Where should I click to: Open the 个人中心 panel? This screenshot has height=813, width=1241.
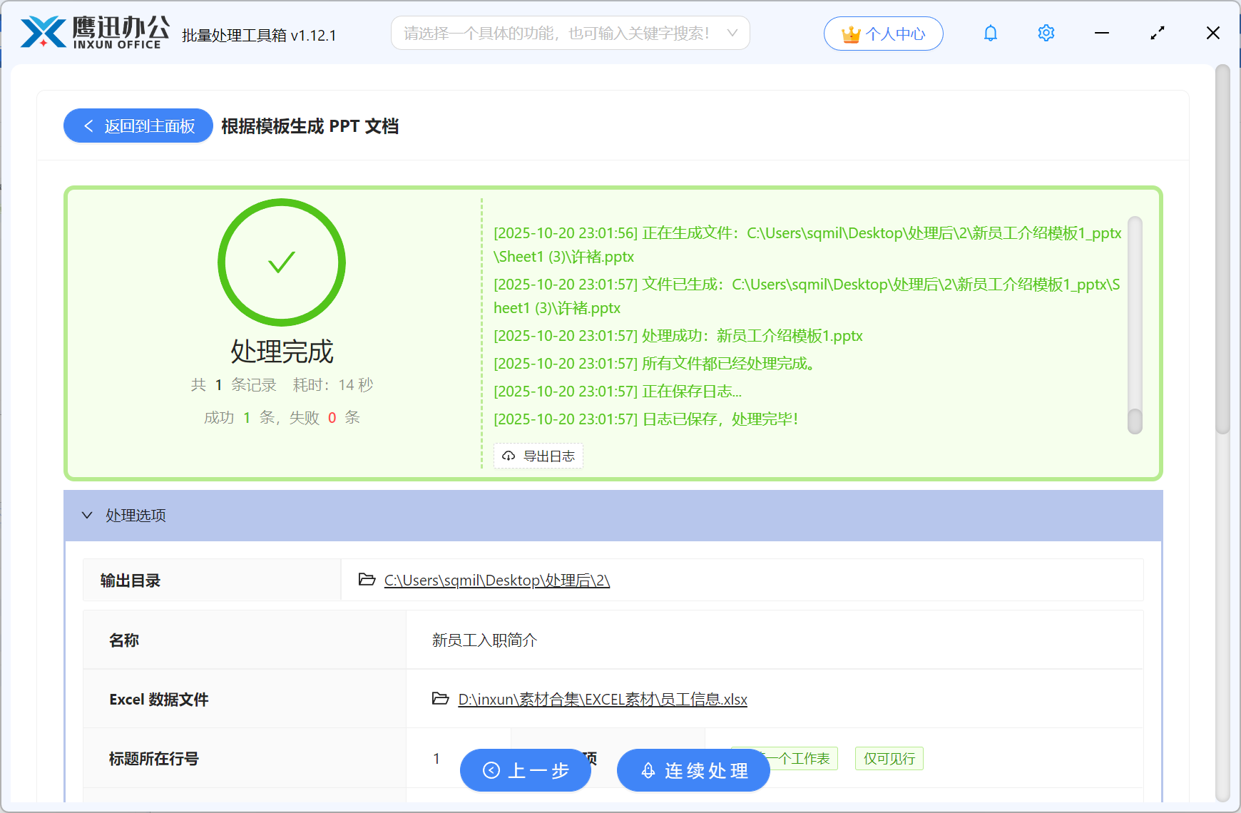tap(883, 33)
